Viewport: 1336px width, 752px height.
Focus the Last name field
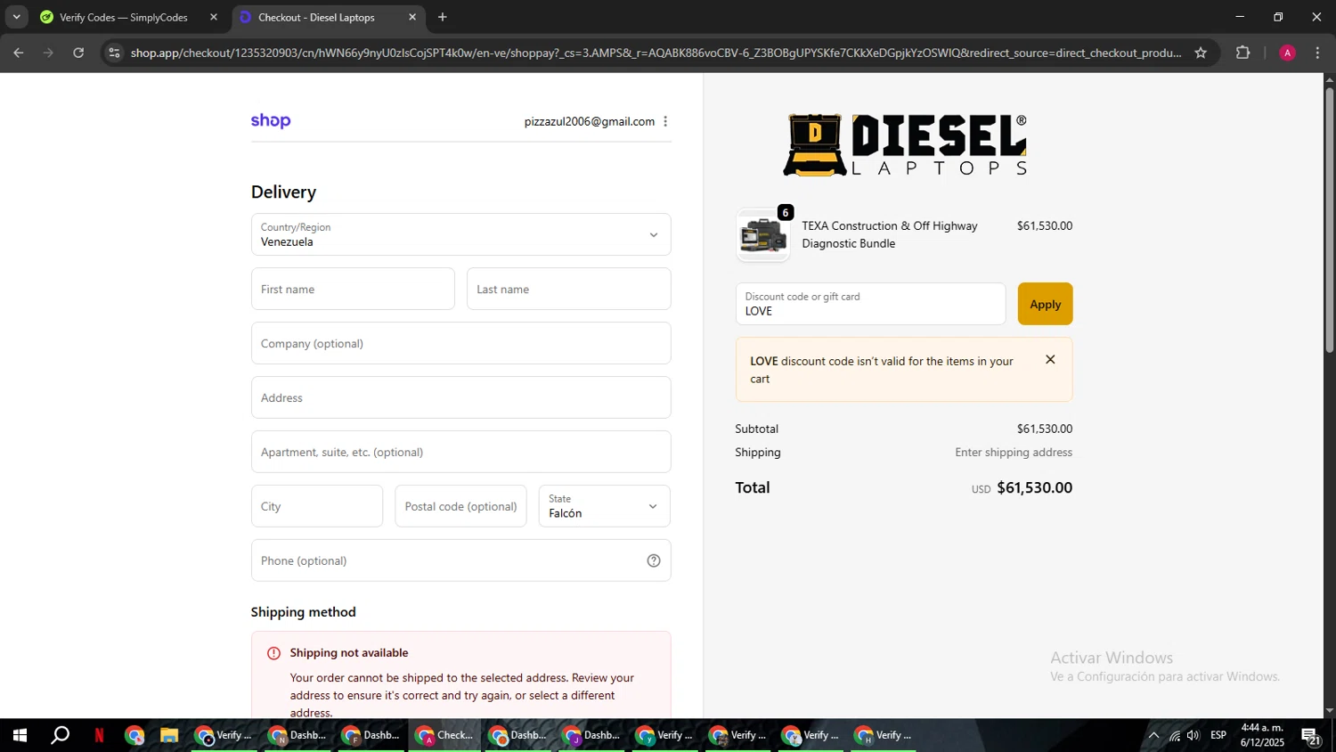[568, 289]
